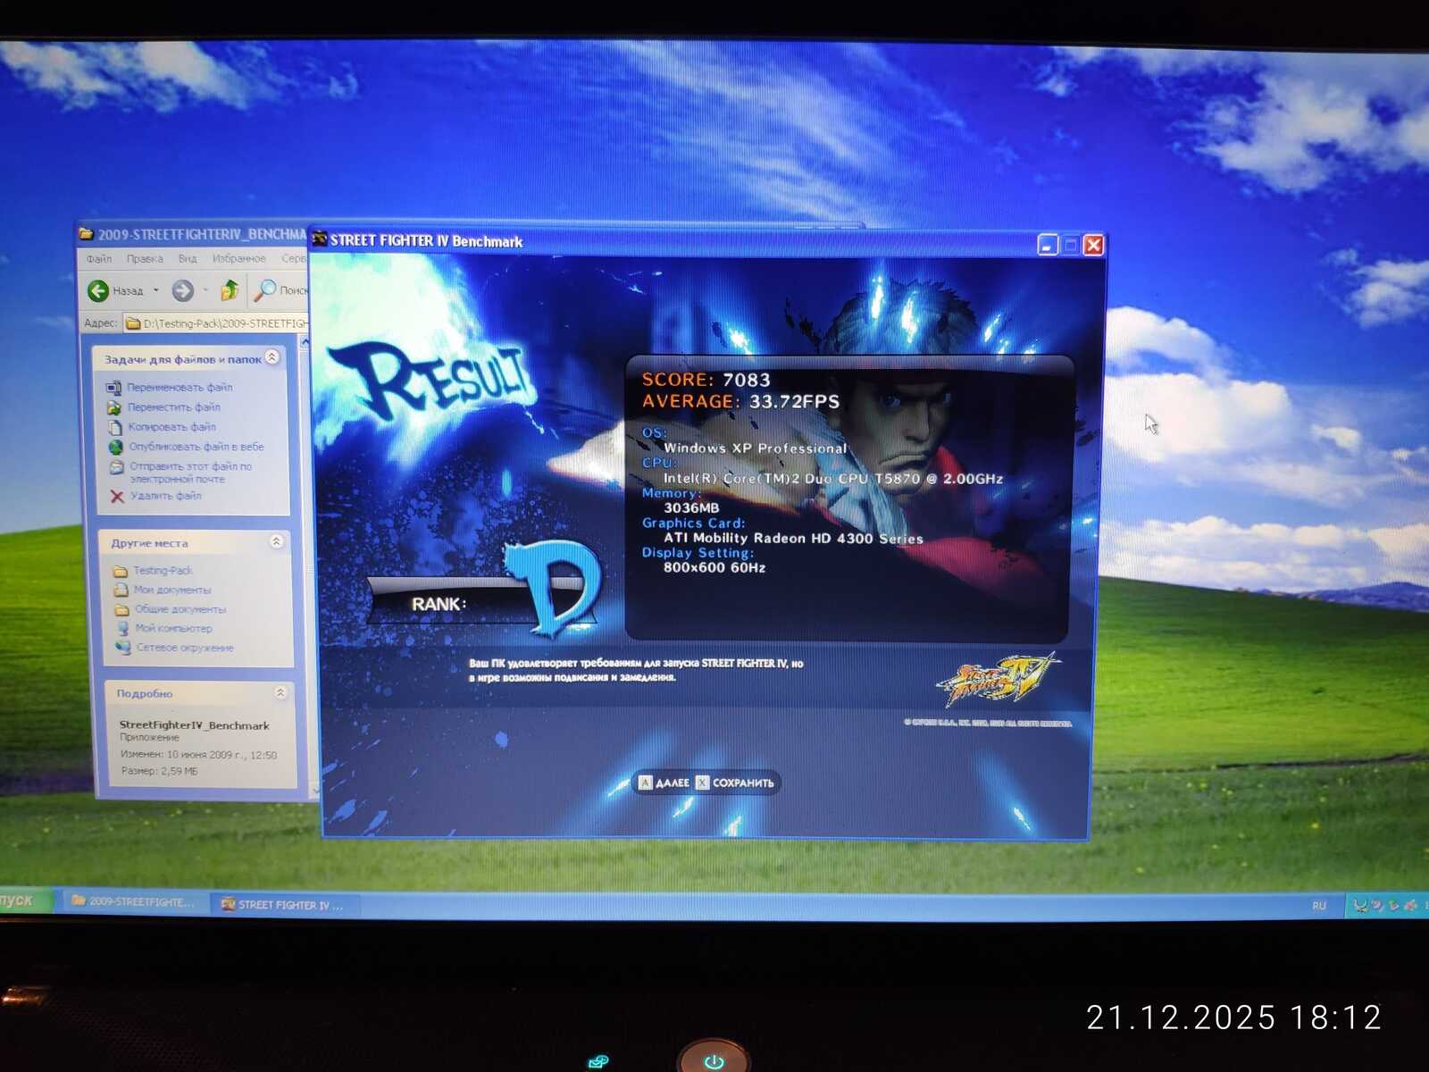Screen dimensions: 1429x1072
Task: Switch to the 2009-STREETFIGHTE taskbar button
Action: click(x=134, y=902)
